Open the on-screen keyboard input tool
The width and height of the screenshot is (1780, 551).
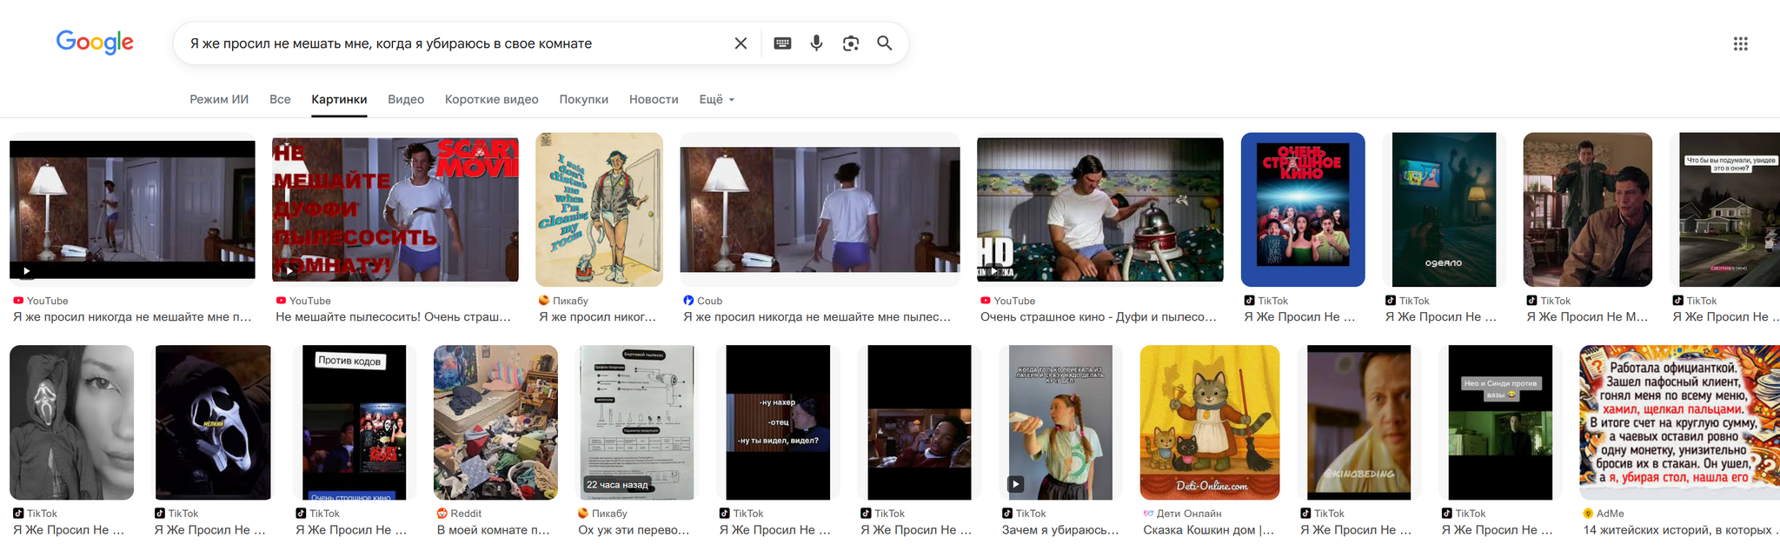click(x=782, y=43)
